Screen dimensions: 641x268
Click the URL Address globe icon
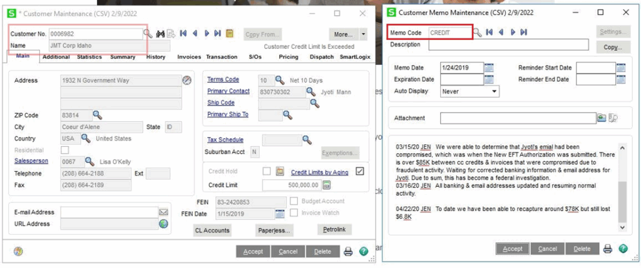pyautogui.click(x=163, y=224)
